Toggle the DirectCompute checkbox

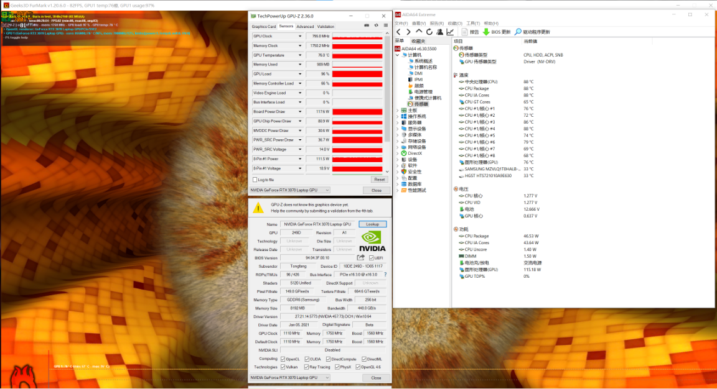pyautogui.click(x=329, y=359)
